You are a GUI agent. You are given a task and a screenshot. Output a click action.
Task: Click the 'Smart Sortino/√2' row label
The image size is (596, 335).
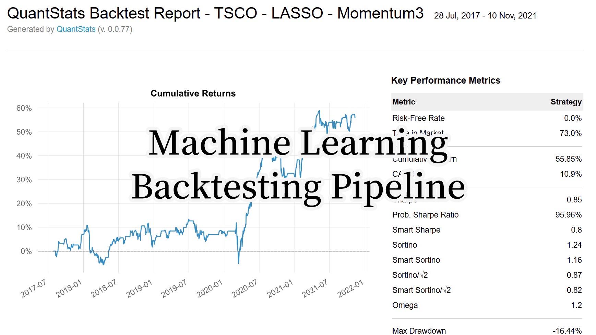(421, 290)
